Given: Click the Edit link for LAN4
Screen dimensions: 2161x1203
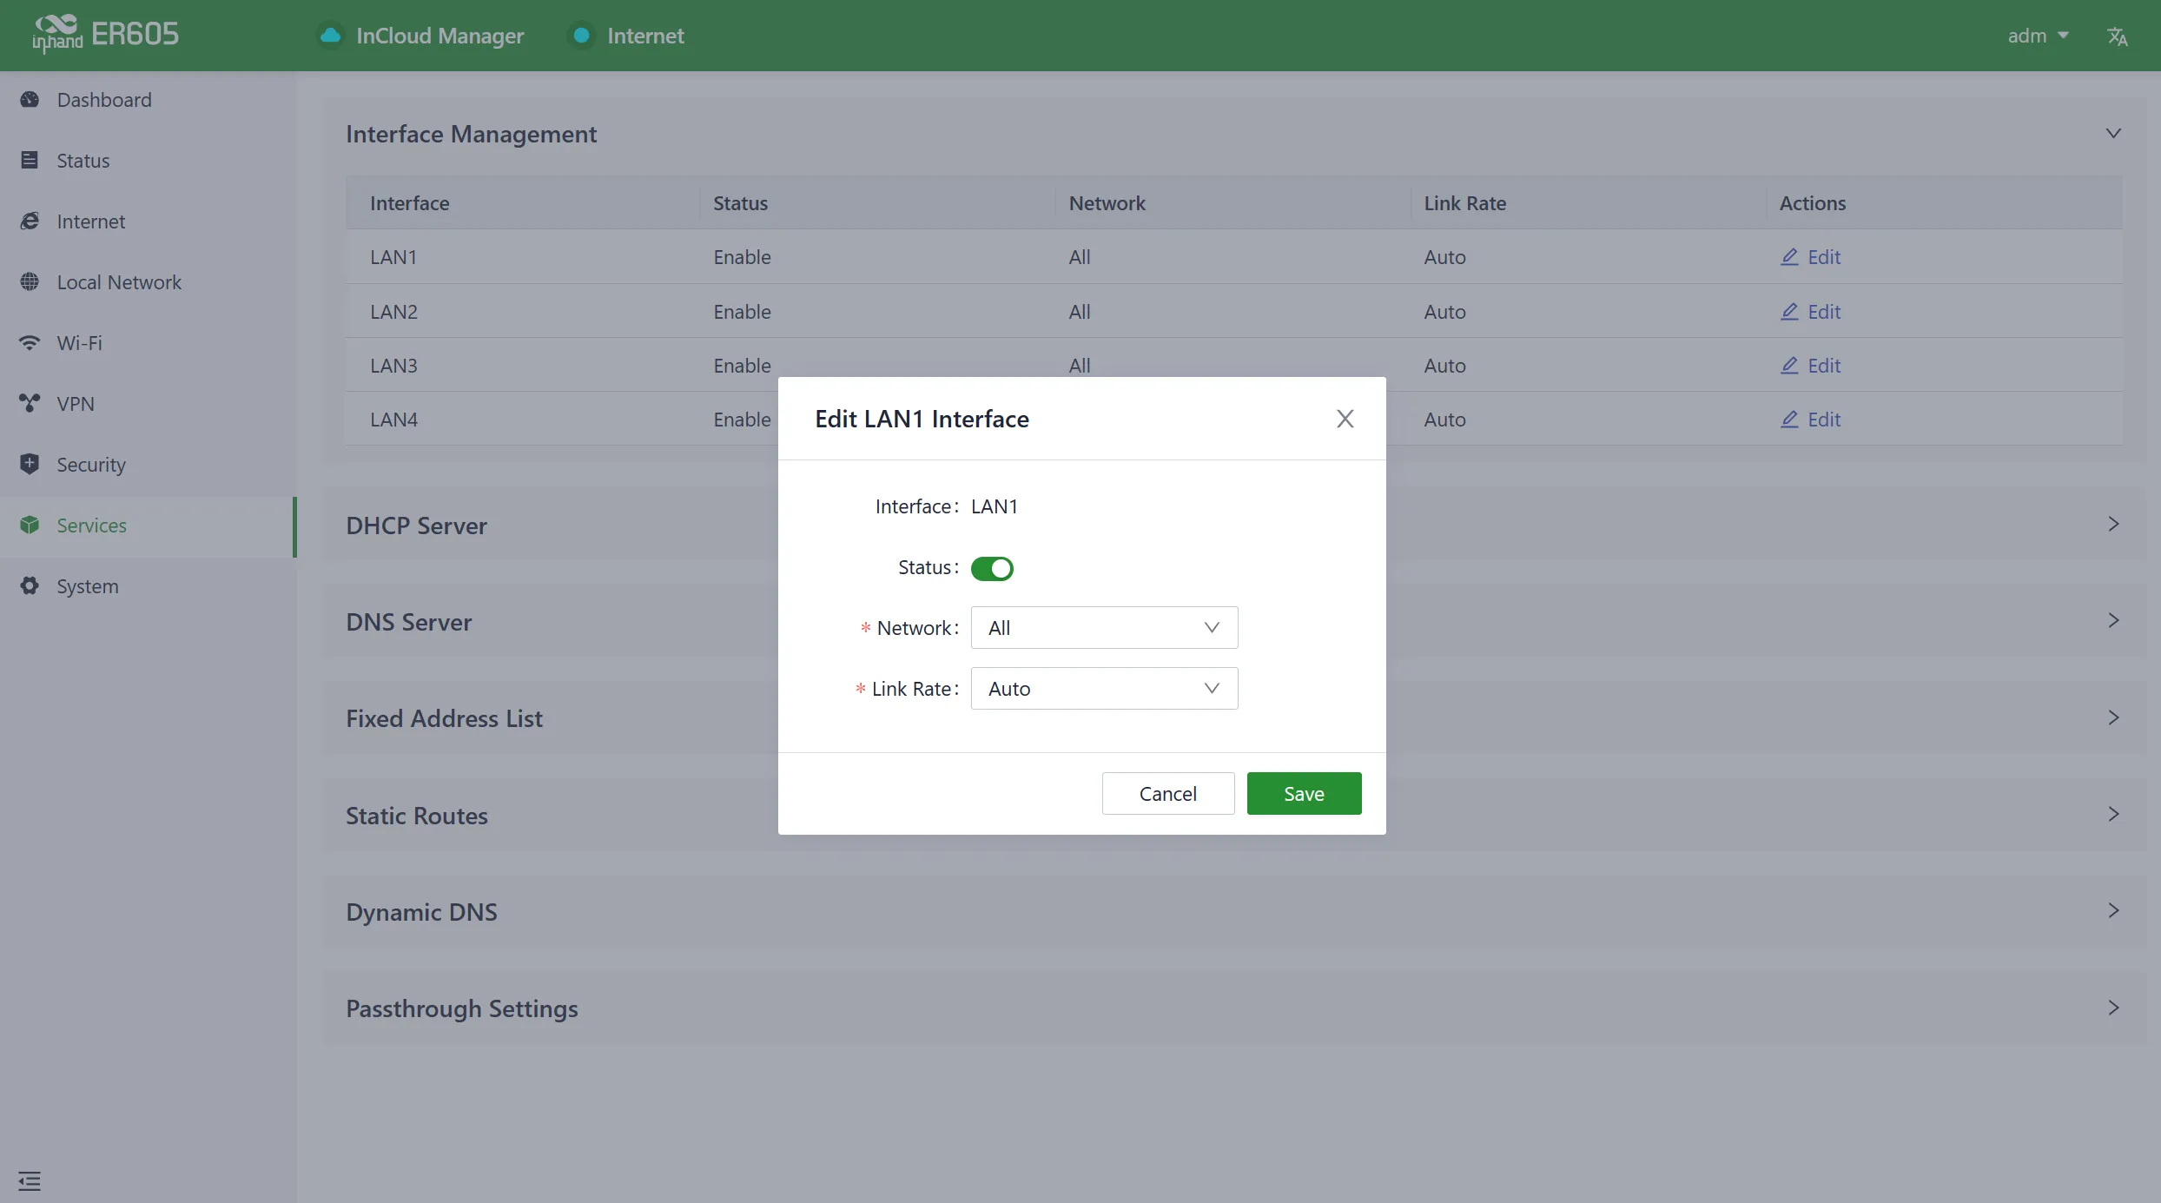Looking at the screenshot, I should pyautogui.click(x=1810, y=420).
